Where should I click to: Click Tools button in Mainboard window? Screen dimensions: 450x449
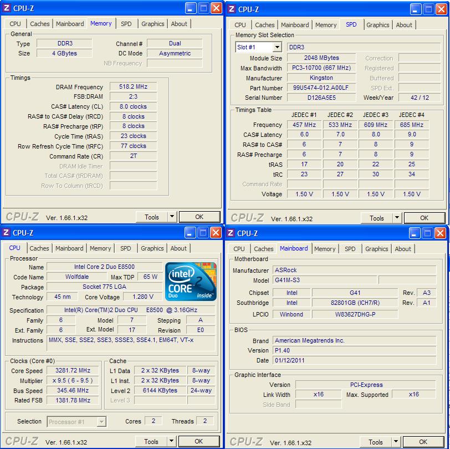[376, 442]
